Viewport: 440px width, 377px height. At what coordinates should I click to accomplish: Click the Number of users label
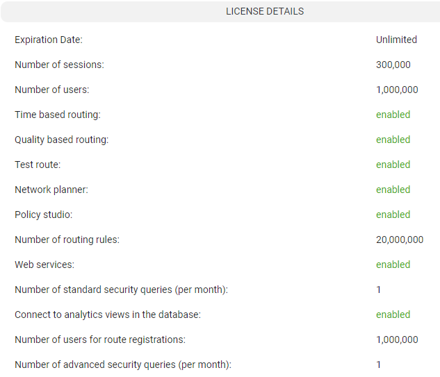pos(52,90)
